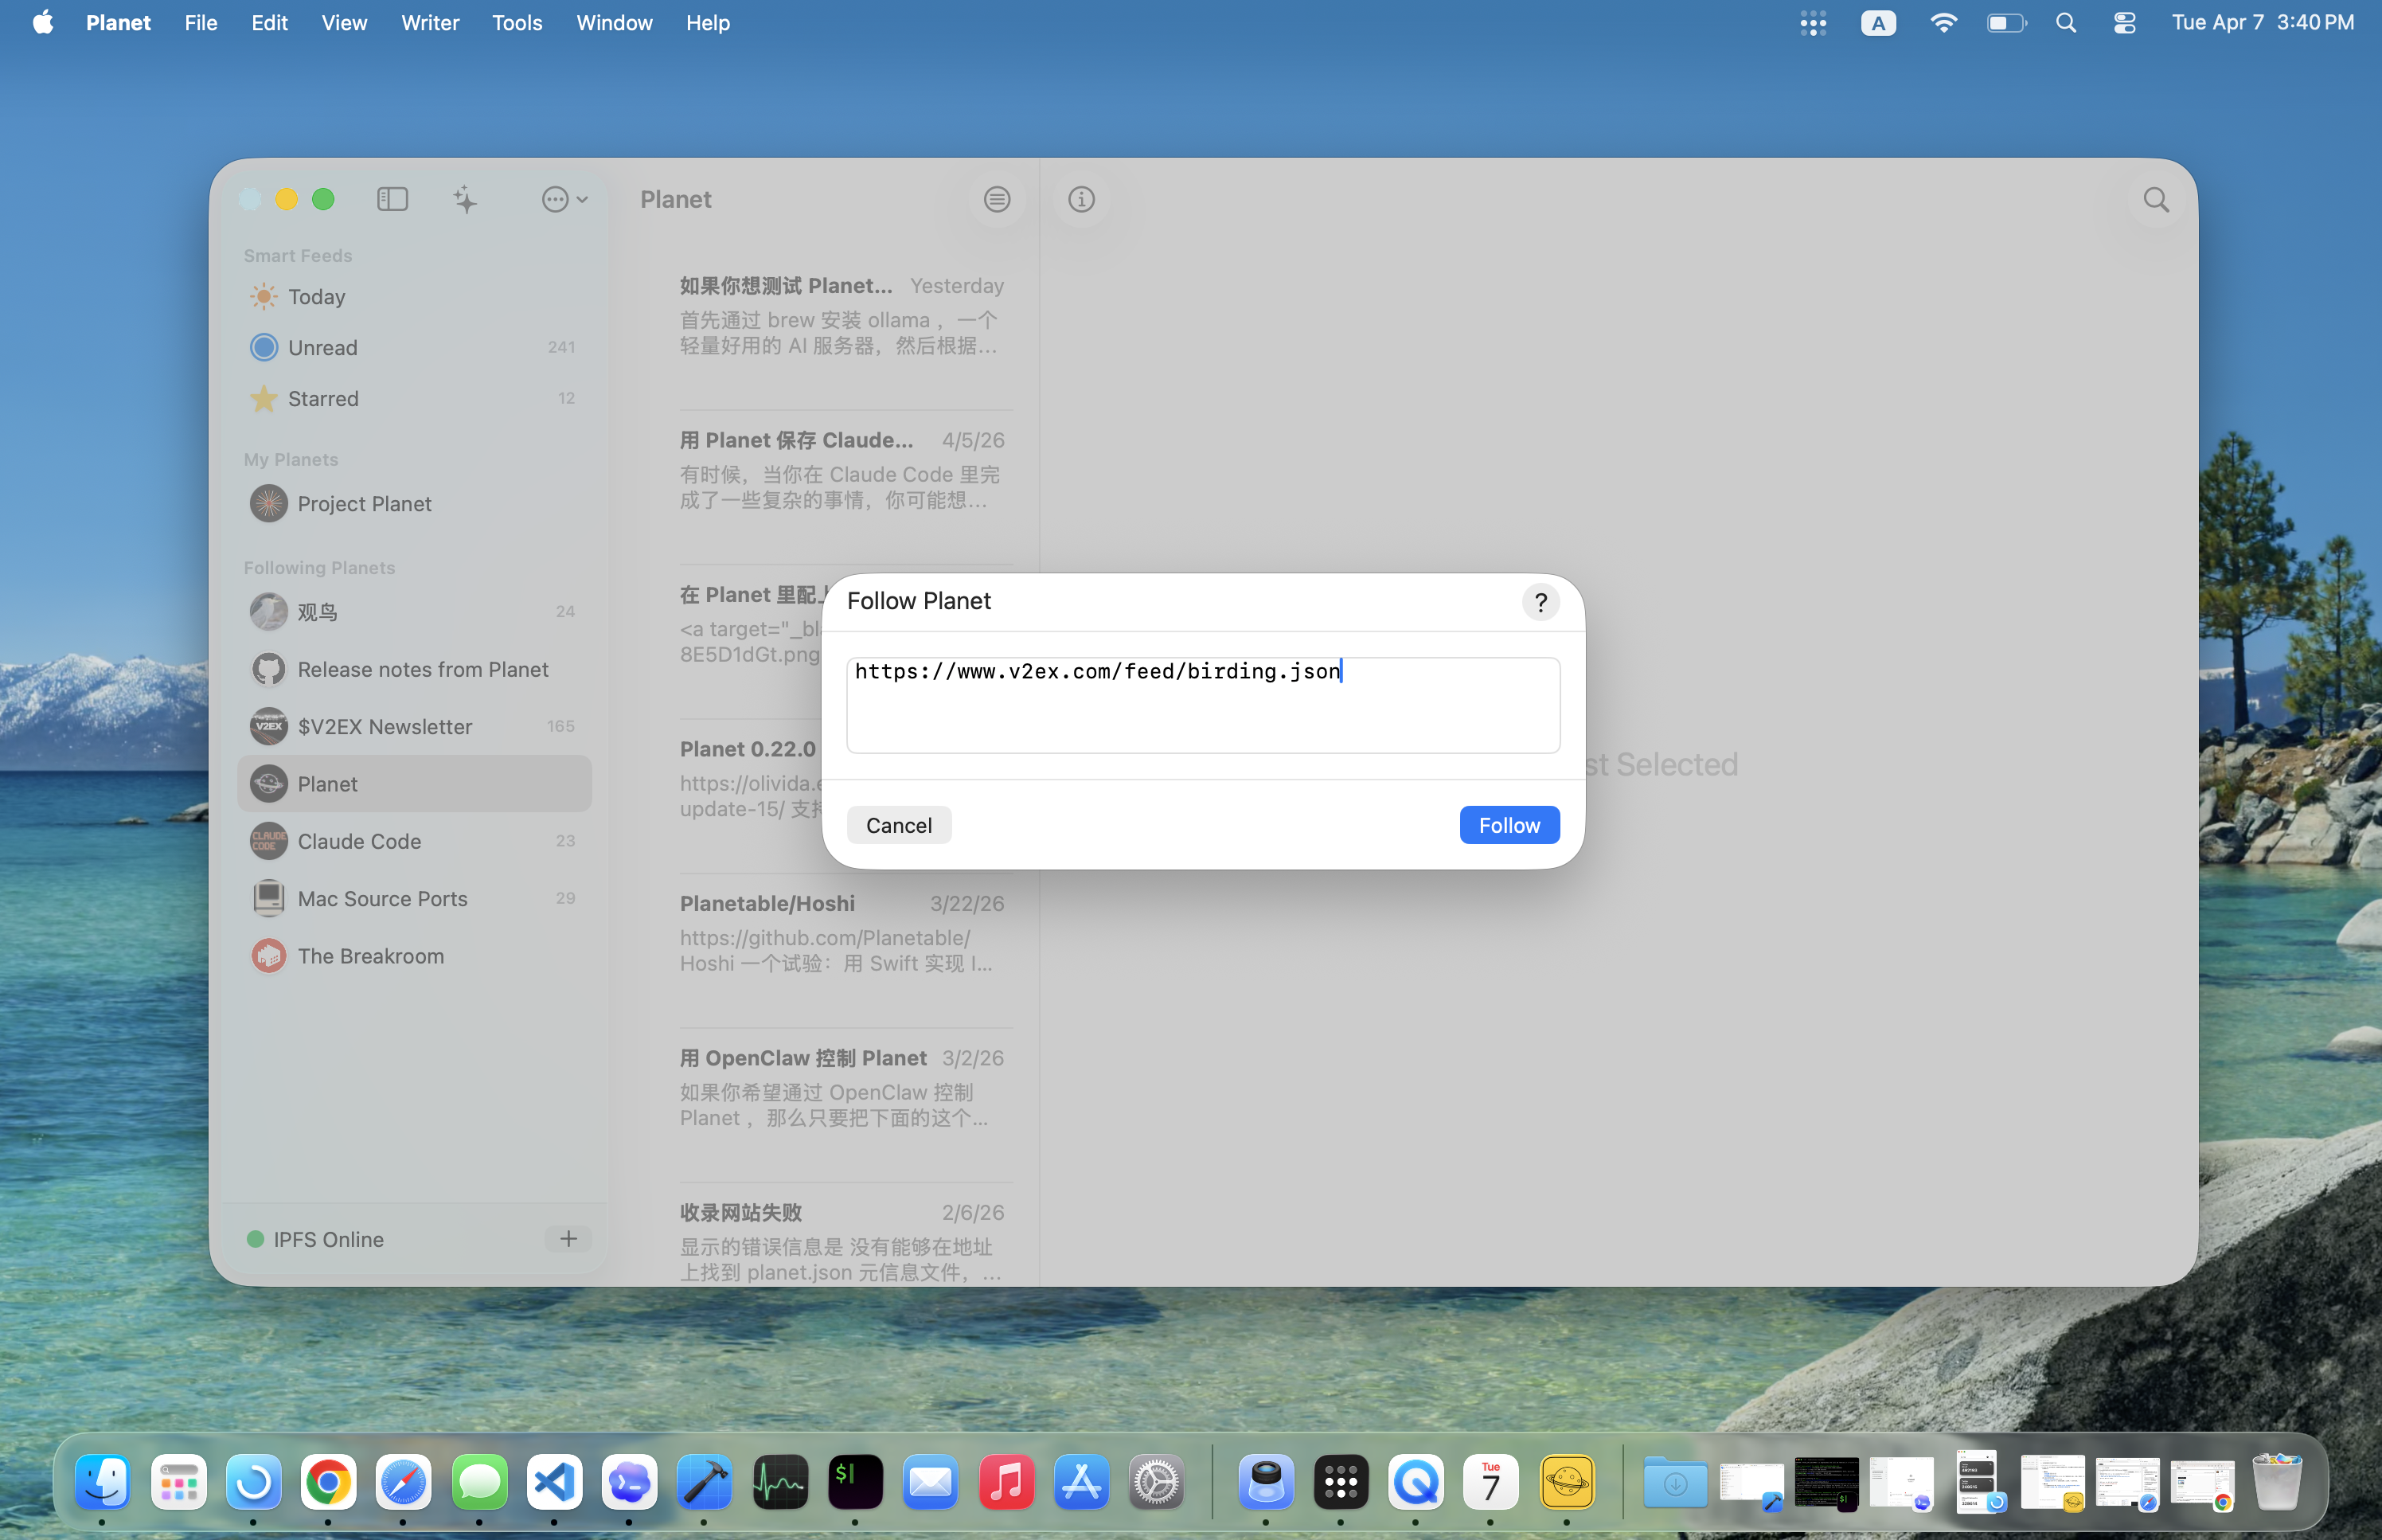Click the article filter list icon
The height and width of the screenshot is (1540, 2382).
point(996,199)
